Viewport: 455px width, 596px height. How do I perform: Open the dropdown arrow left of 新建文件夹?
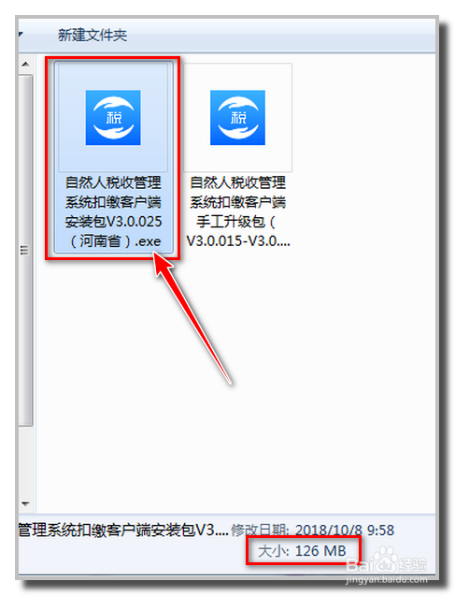[21, 35]
